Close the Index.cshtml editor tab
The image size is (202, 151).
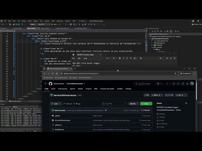(39, 28)
